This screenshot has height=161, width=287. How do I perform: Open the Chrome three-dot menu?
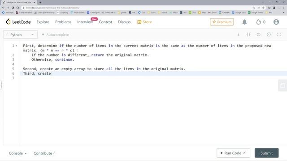pyautogui.click(x=284, y=8)
